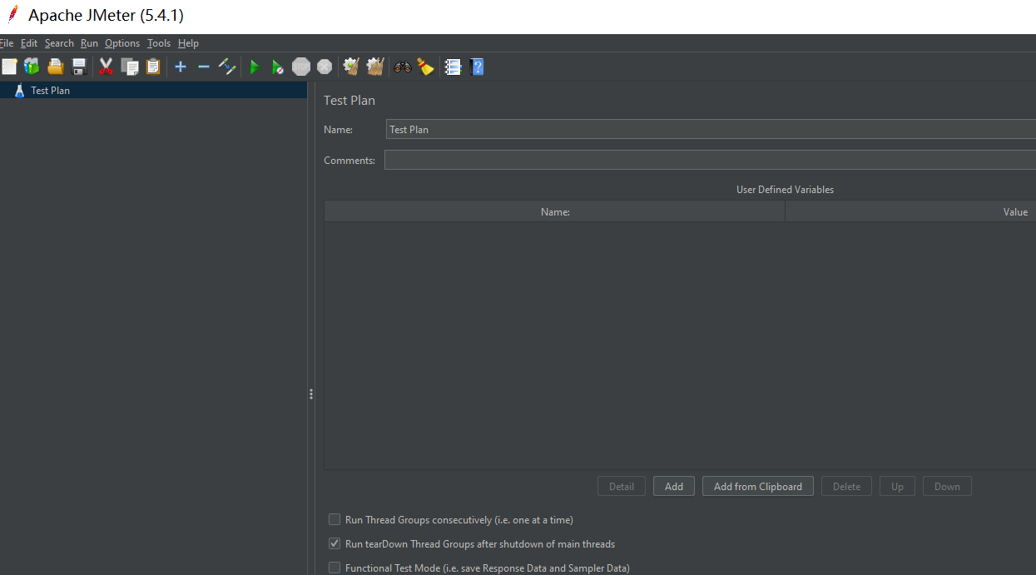This screenshot has width=1036, height=575.
Task: Open Help with question mark icon
Action: [477, 67]
